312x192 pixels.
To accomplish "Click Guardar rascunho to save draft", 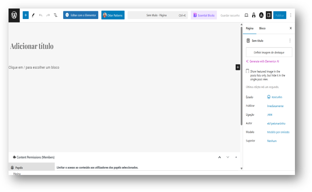I will click(x=230, y=15).
